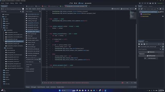Select the AnimationPlayer node
165x92 pixels.
[146, 14]
